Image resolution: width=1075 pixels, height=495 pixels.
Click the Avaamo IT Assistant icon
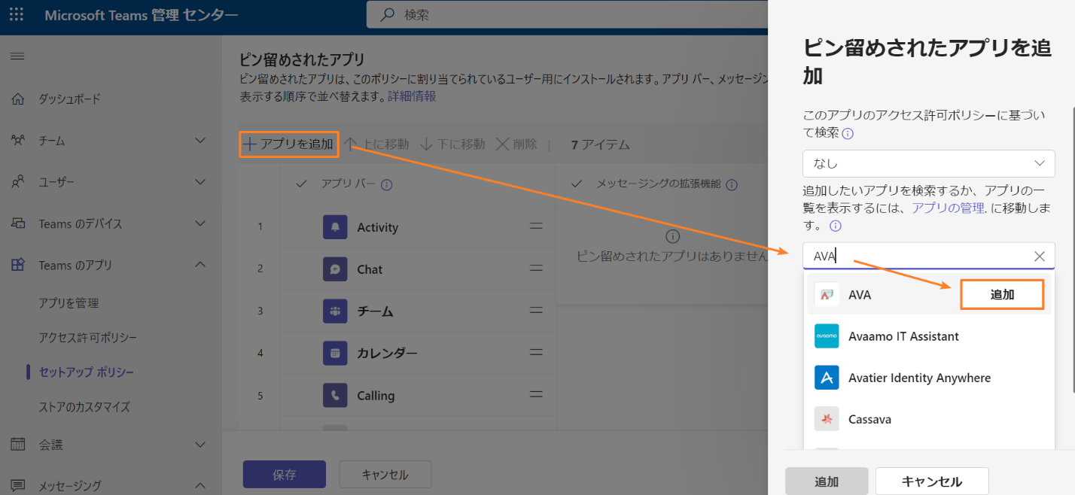coord(827,336)
